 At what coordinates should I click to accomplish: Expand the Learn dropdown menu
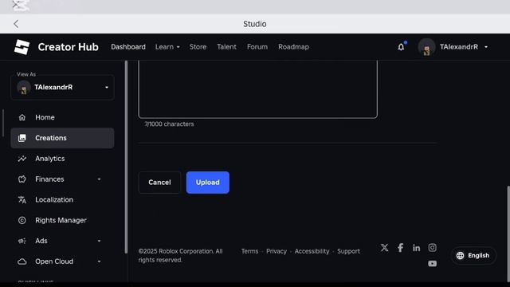tap(167, 47)
